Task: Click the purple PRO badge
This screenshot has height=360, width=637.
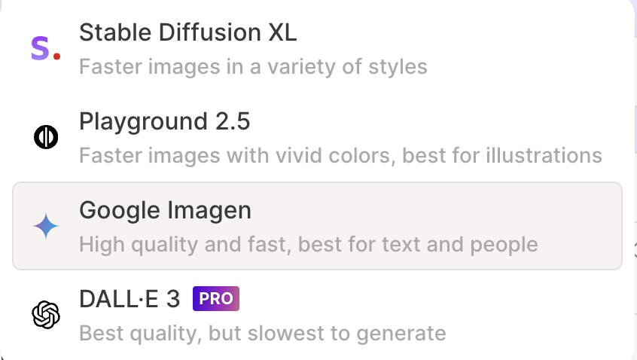Action: click(x=216, y=299)
